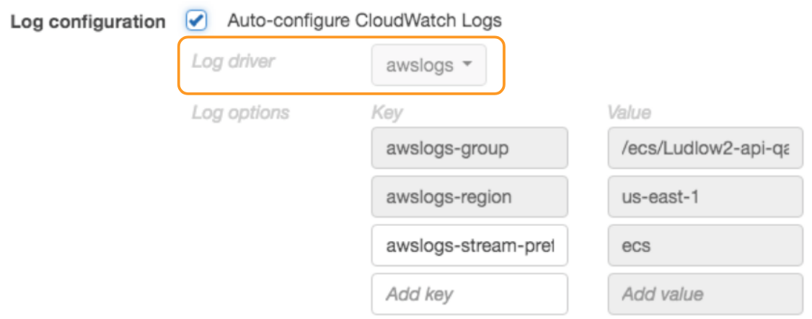812x319 pixels.
Task: Click the caret arrow beside awslogs
Action: pyautogui.click(x=467, y=65)
